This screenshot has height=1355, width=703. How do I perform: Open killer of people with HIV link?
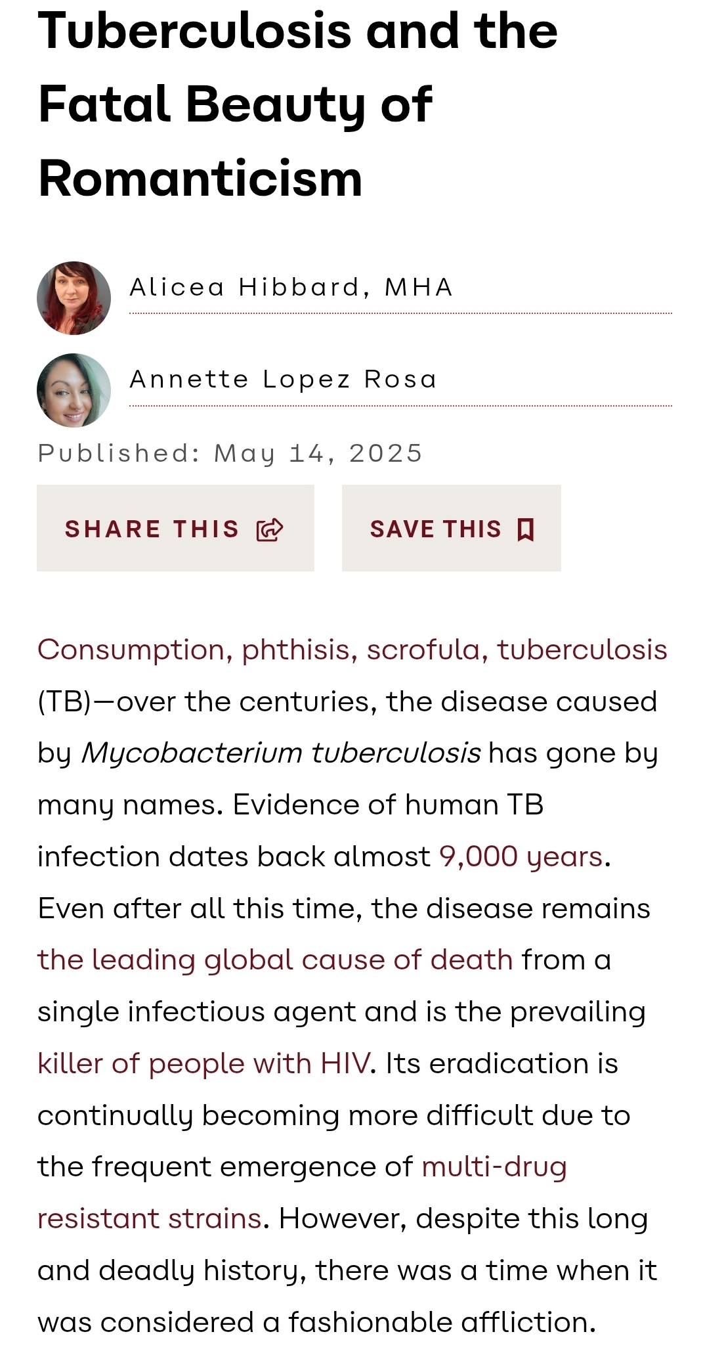pos(203,1063)
